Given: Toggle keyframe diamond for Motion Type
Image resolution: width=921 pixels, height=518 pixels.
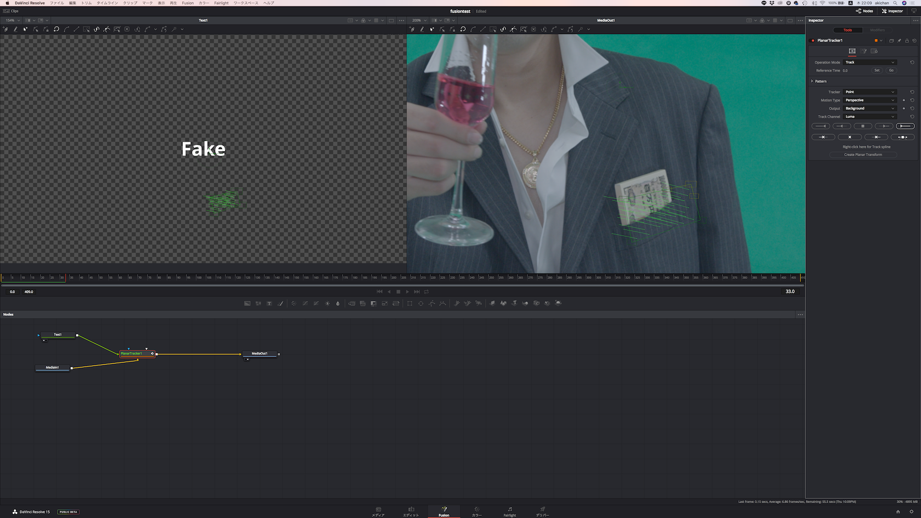Looking at the screenshot, I should (x=904, y=100).
